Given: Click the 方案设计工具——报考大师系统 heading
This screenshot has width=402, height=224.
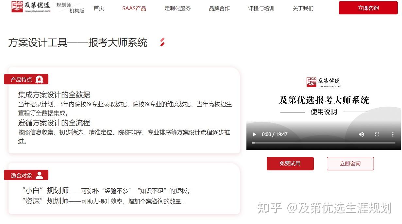Looking at the screenshot, I should click(x=78, y=43).
